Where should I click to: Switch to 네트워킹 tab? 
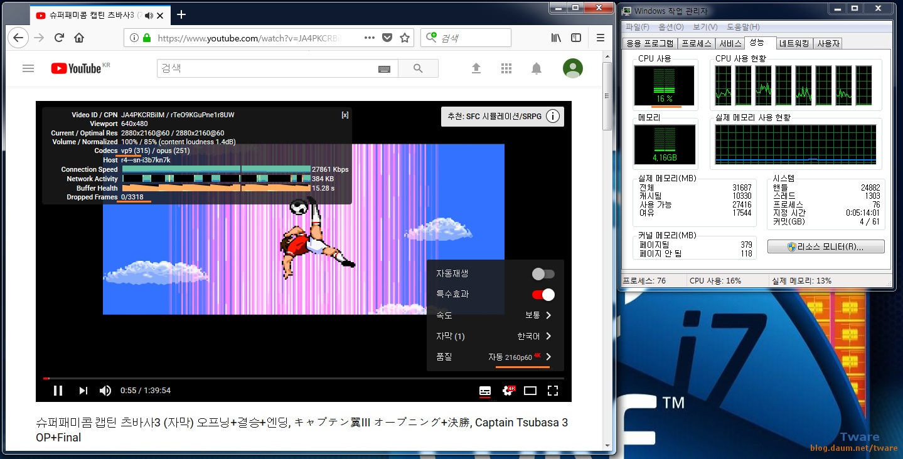(794, 43)
